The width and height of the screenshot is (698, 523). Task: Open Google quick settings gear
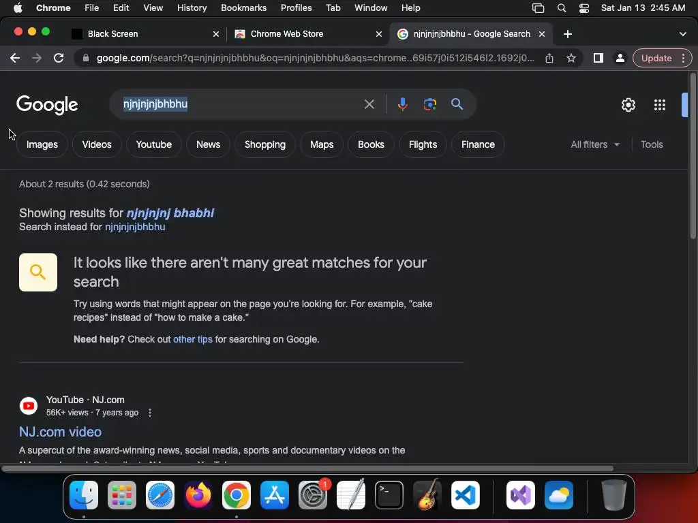pyautogui.click(x=628, y=105)
